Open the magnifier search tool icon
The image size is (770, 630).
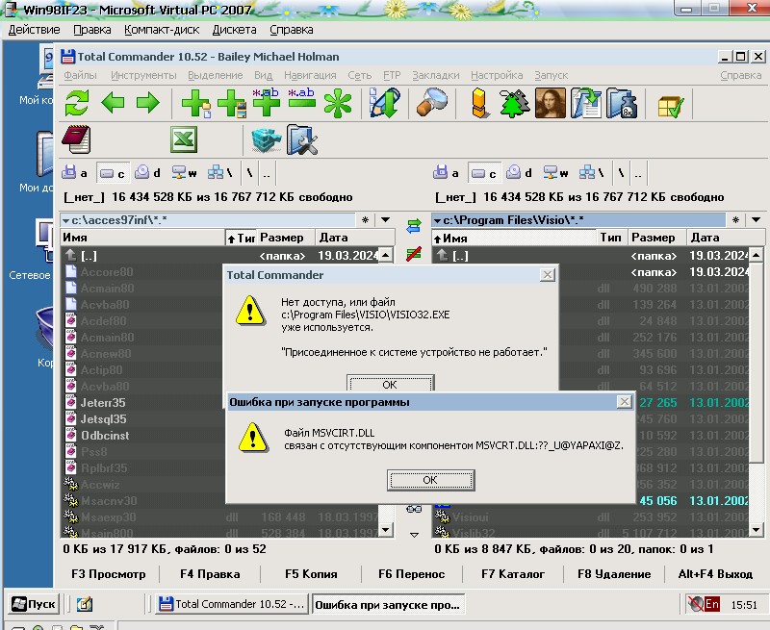click(432, 102)
